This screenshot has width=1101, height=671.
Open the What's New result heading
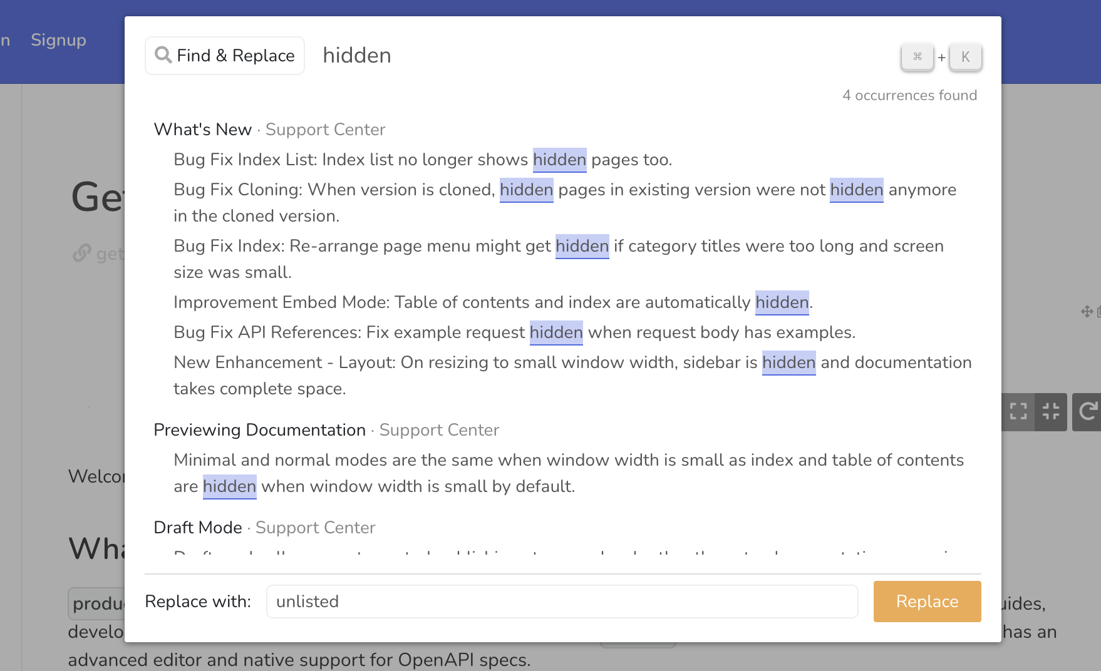pyautogui.click(x=203, y=130)
